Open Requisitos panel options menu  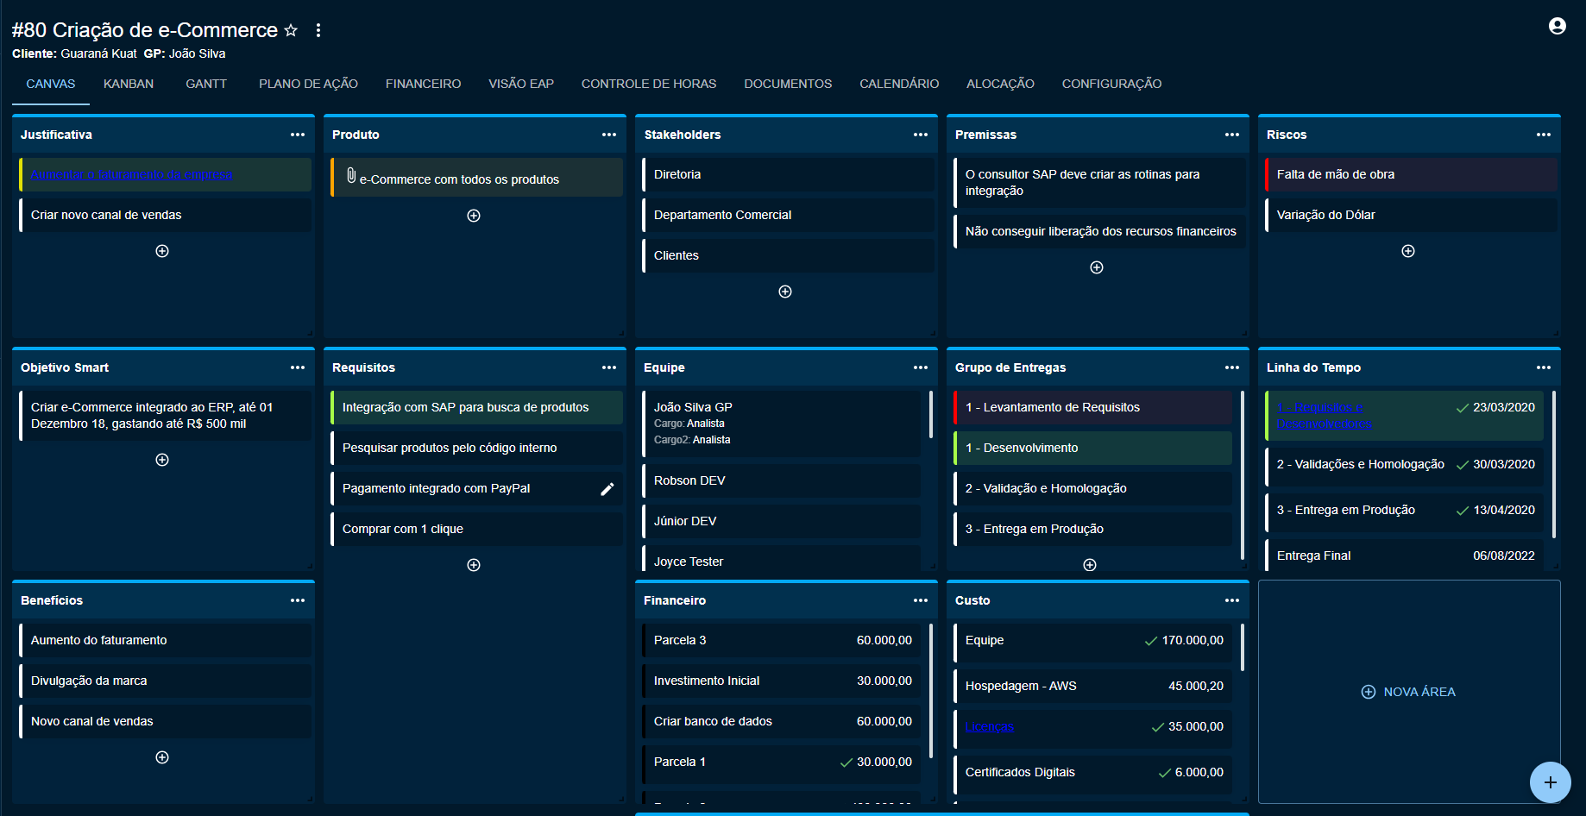pyautogui.click(x=609, y=367)
